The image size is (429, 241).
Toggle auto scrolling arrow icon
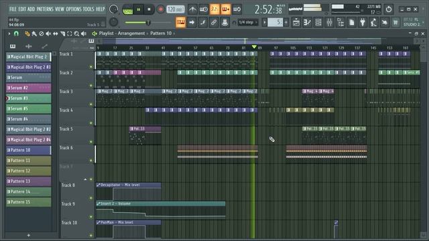[192, 22]
